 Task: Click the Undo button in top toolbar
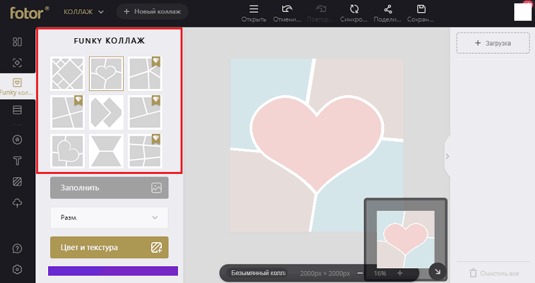[288, 13]
